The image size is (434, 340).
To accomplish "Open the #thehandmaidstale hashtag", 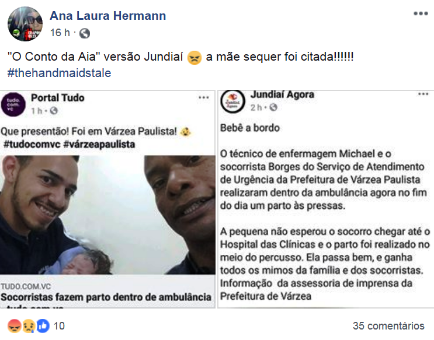I will [x=59, y=73].
